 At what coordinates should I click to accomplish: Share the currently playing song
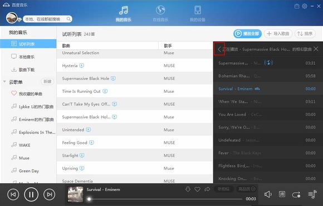[207, 189]
